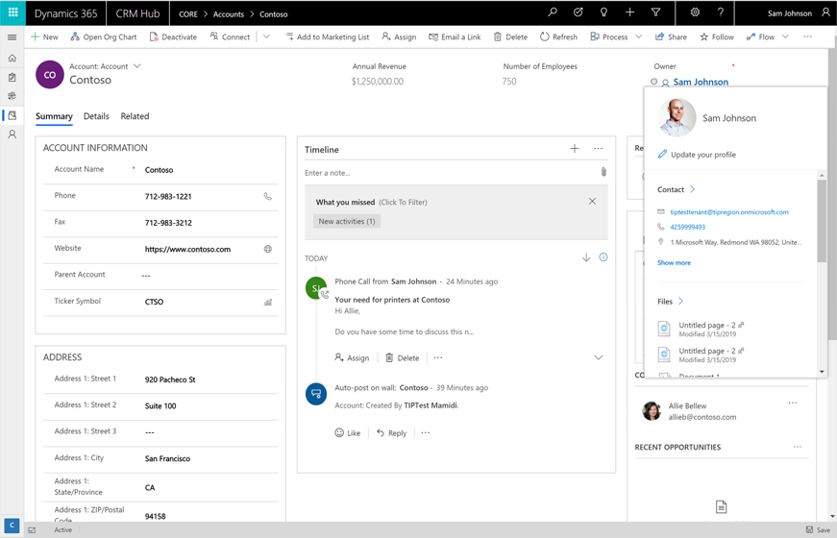The image size is (837, 538).
Task: Open the Related tab
Action: pos(135,116)
